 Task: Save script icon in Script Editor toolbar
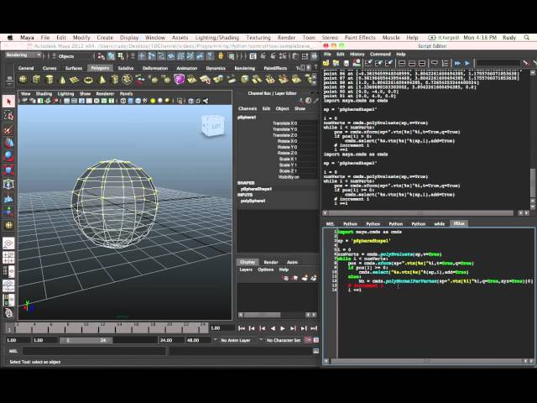click(347, 63)
